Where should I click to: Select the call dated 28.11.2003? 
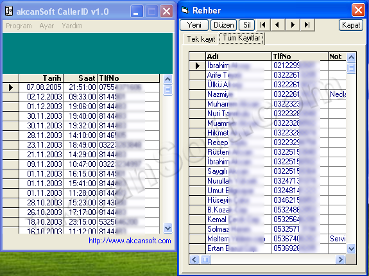pyautogui.click(x=81, y=135)
